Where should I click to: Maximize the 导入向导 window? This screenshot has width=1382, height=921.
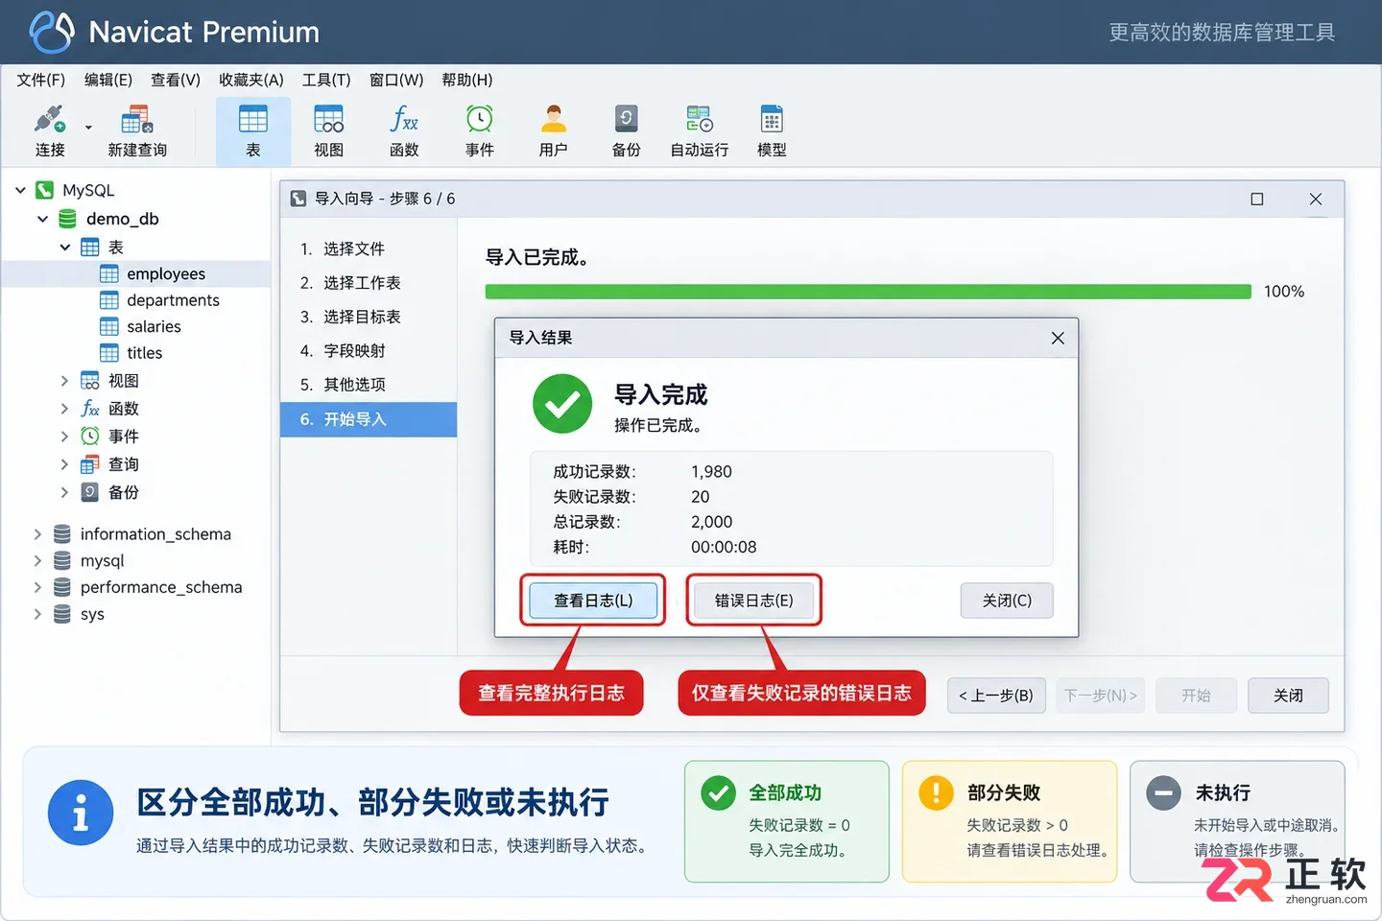(x=1257, y=199)
